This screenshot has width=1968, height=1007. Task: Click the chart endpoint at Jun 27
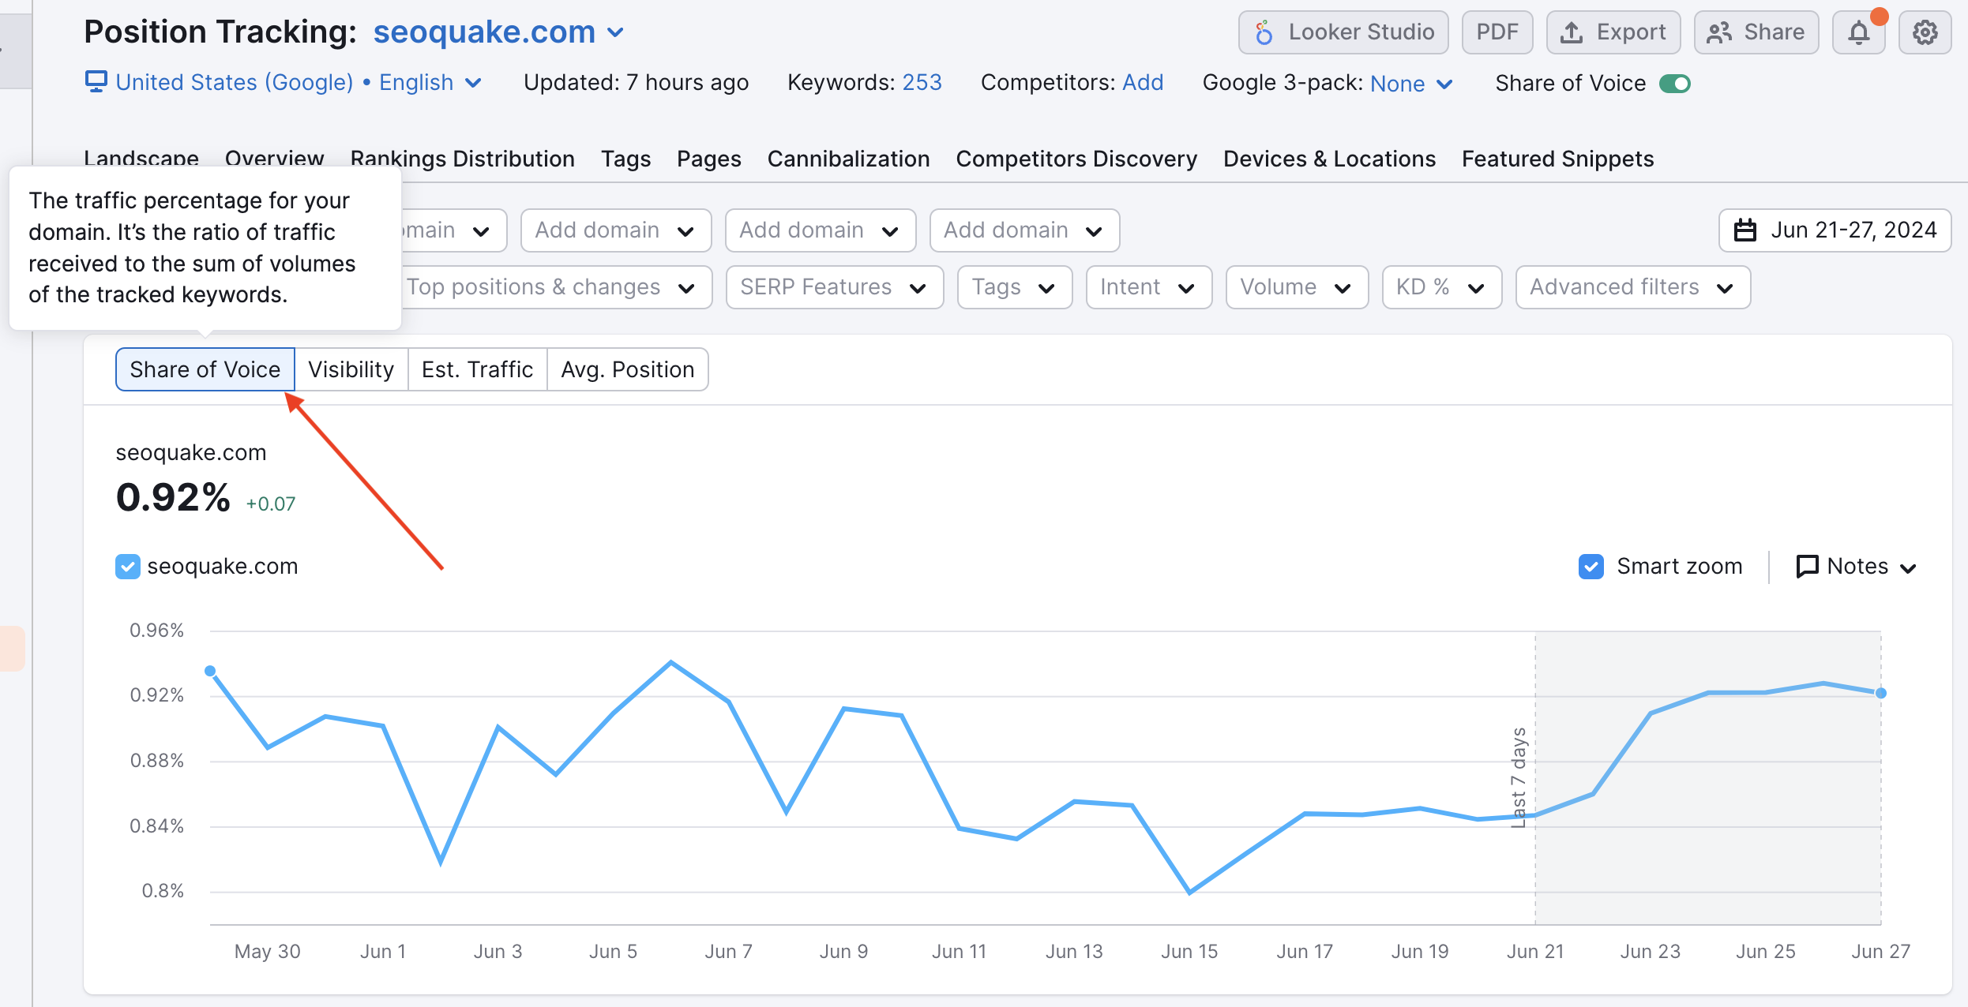pyautogui.click(x=1881, y=693)
